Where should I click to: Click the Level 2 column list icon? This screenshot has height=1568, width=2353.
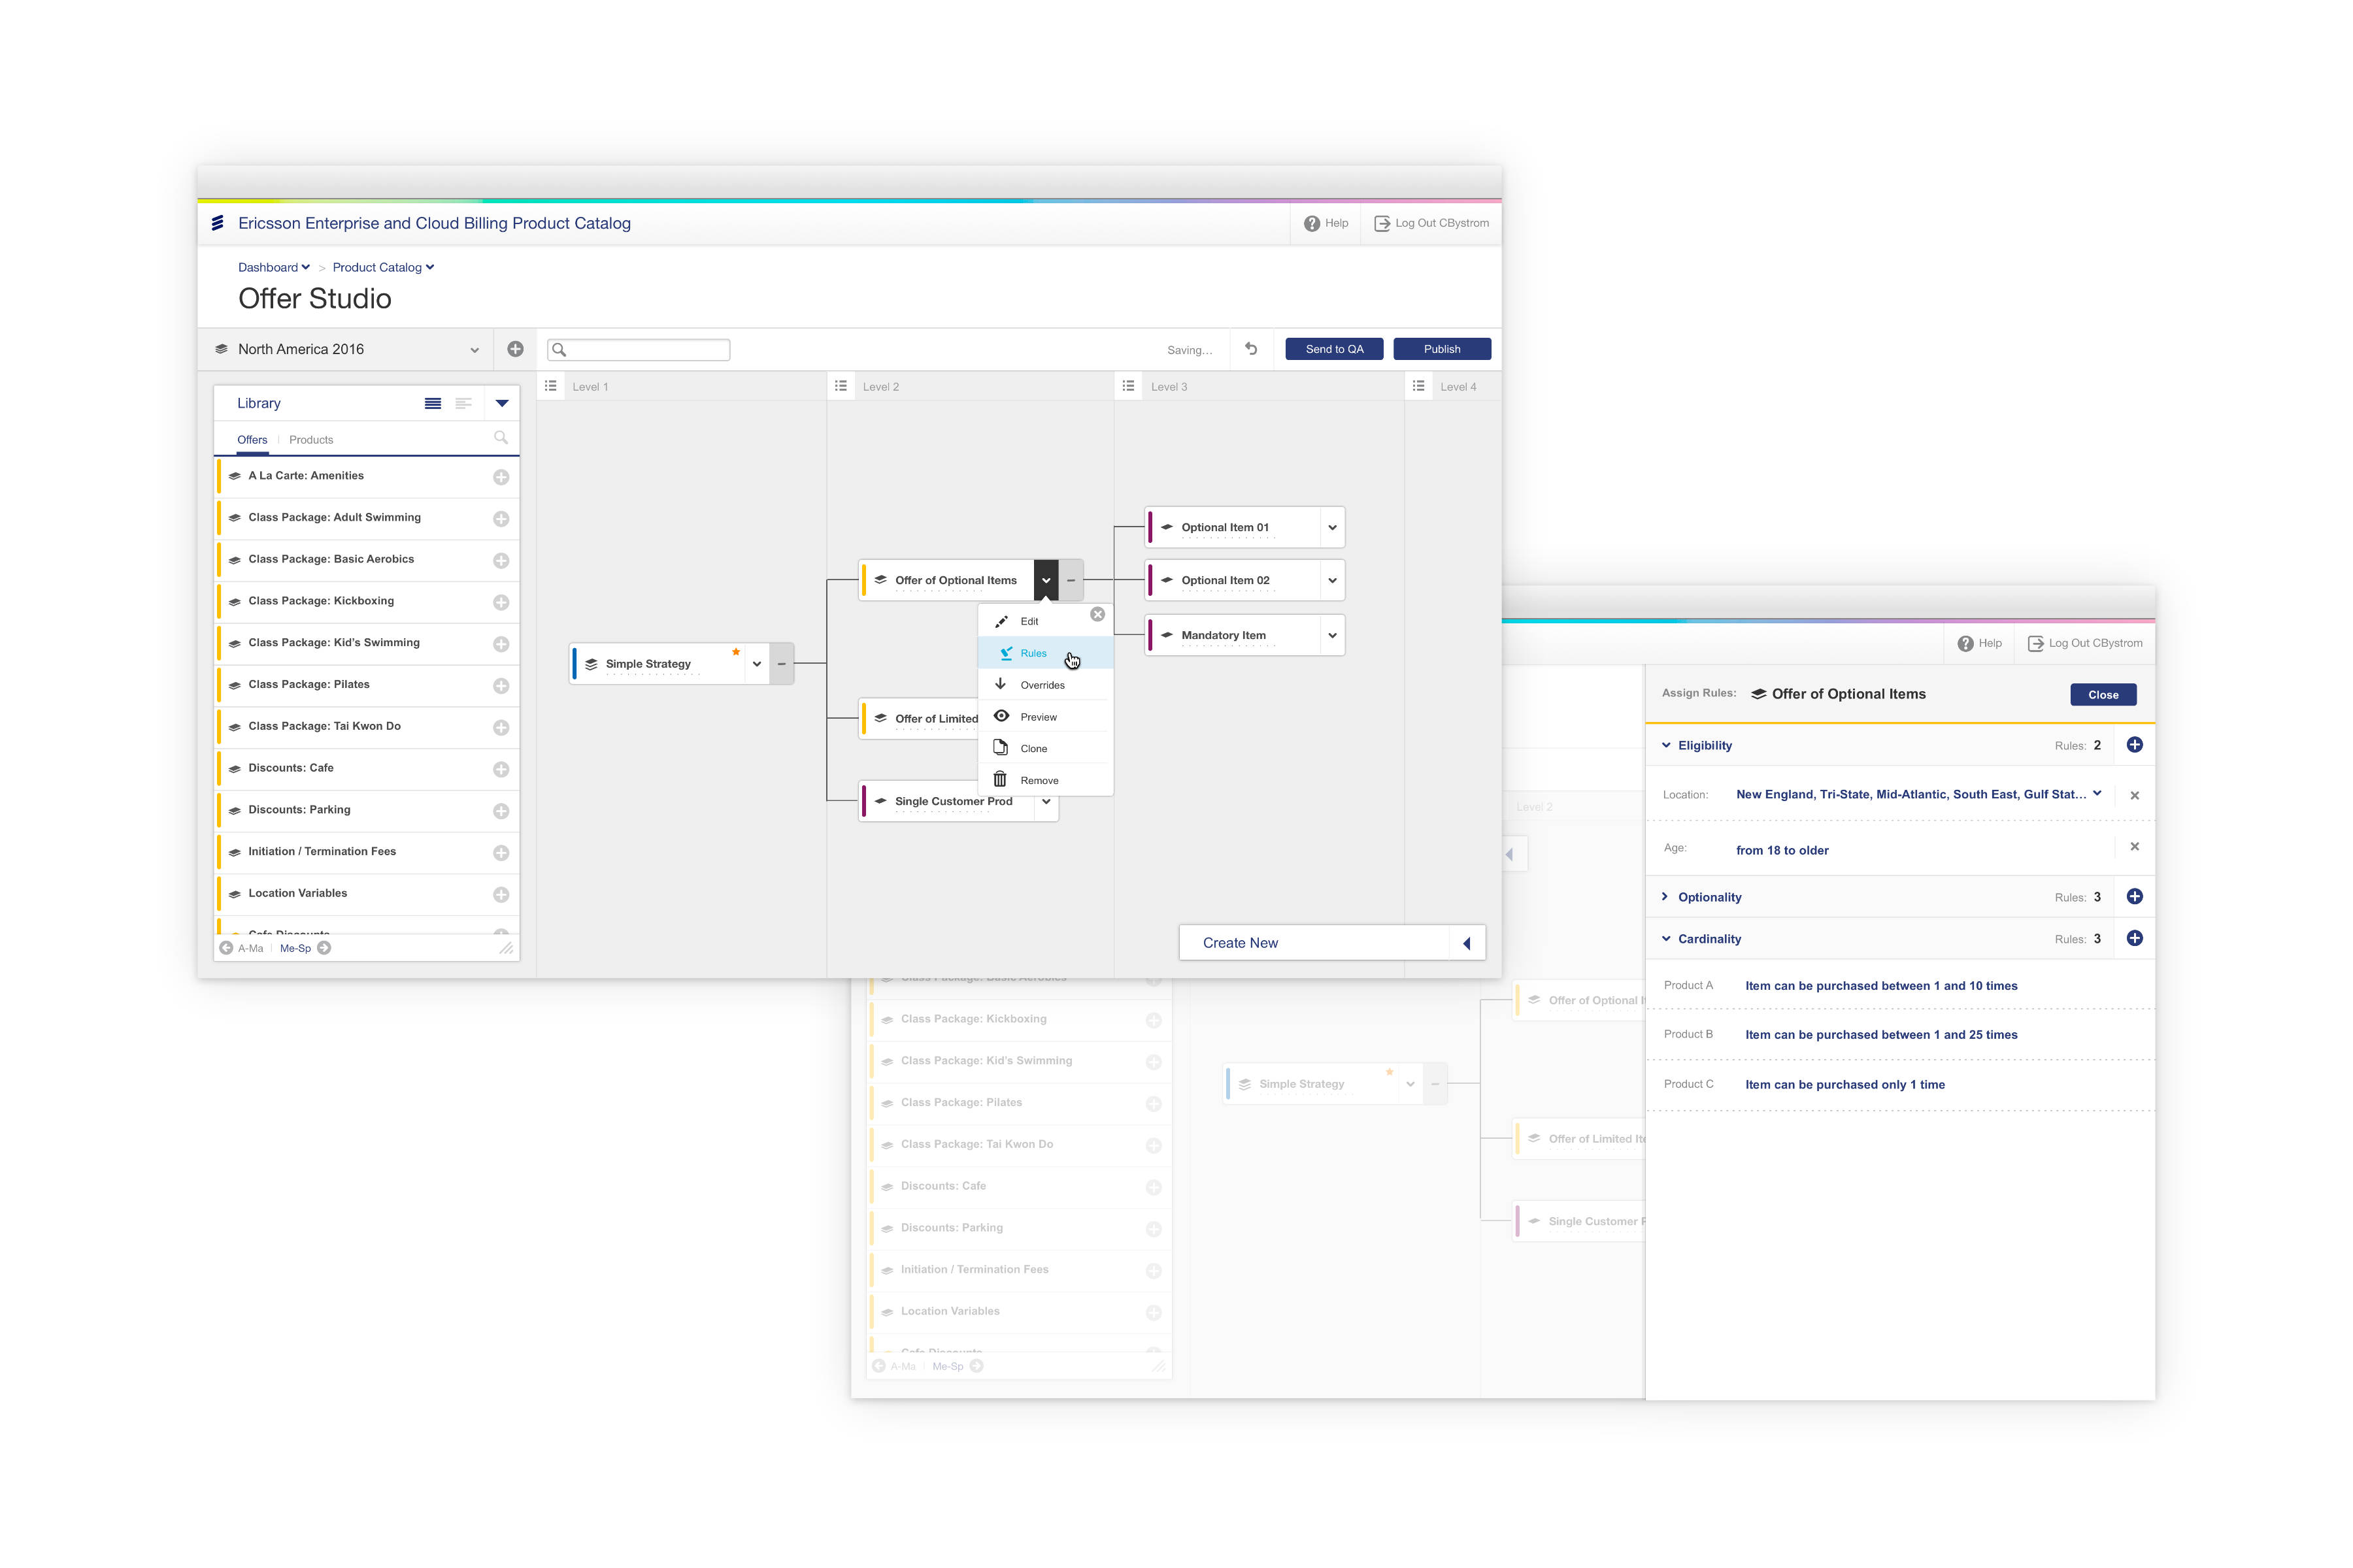pyautogui.click(x=841, y=386)
